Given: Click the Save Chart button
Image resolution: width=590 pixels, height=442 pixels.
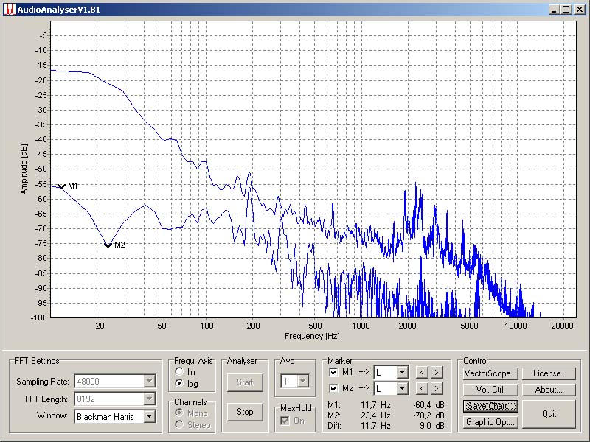Looking at the screenshot, I should 490,406.
